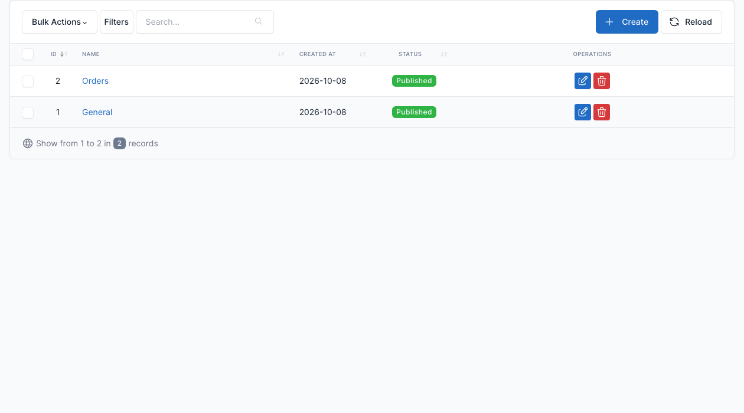Click the search magnifier icon
Image resolution: width=744 pixels, height=413 pixels.
click(x=259, y=22)
